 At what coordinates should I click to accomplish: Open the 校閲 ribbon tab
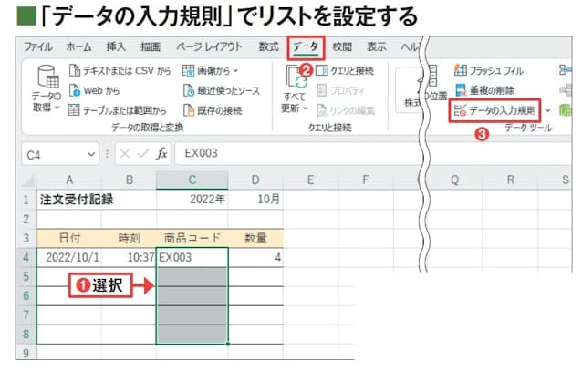point(342,46)
